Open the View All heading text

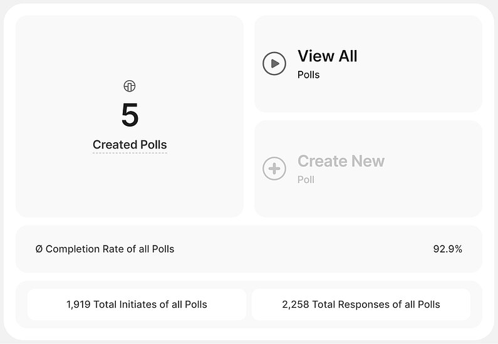point(327,56)
